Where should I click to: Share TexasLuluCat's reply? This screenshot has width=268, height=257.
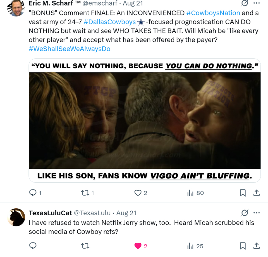(x=257, y=246)
